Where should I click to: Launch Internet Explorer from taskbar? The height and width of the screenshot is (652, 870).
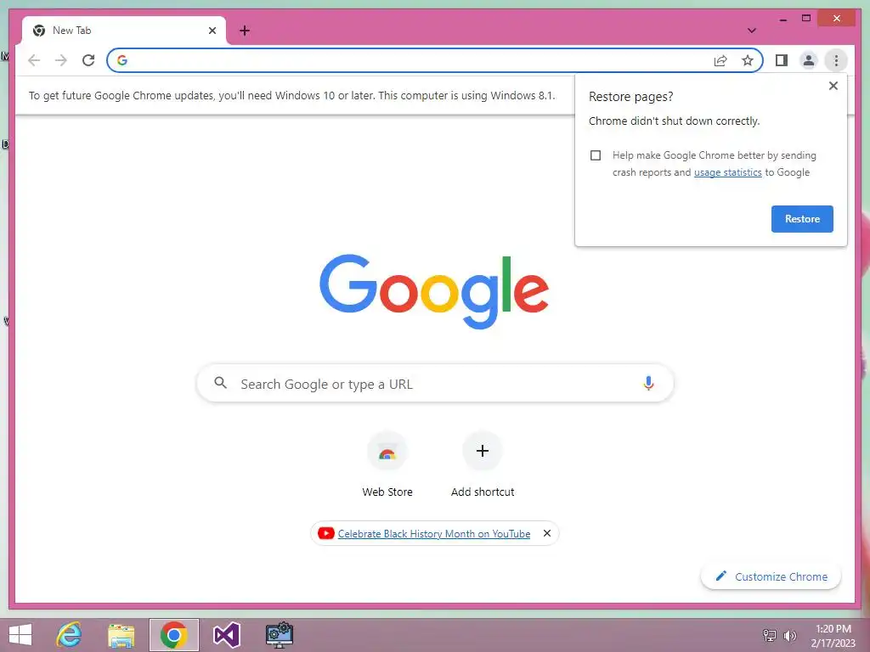[70, 635]
